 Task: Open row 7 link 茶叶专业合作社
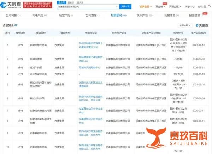click(91, 110)
